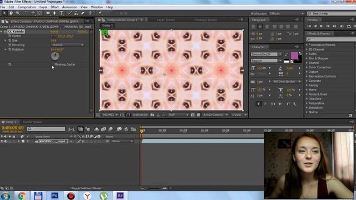Screen dimensions: 356x200
Task: Expand the Size property triangle
Action: point(6,41)
